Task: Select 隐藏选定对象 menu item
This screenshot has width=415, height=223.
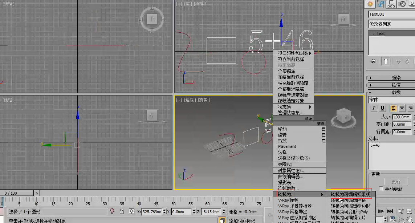Action: pos(293,101)
